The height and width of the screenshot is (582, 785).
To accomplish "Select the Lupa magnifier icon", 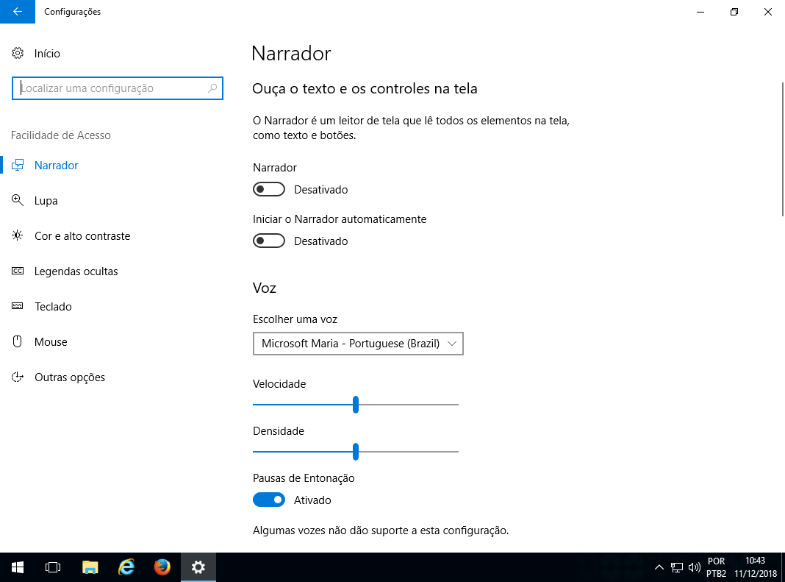I will tap(18, 201).
